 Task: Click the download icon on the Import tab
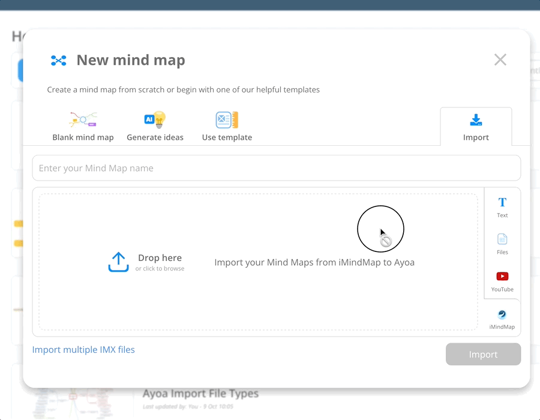tap(476, 120)
